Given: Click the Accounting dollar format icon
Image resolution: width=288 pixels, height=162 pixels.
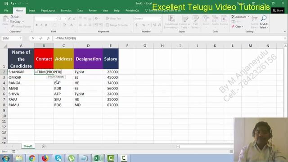Looking at the screenshot, I should 136,25.
